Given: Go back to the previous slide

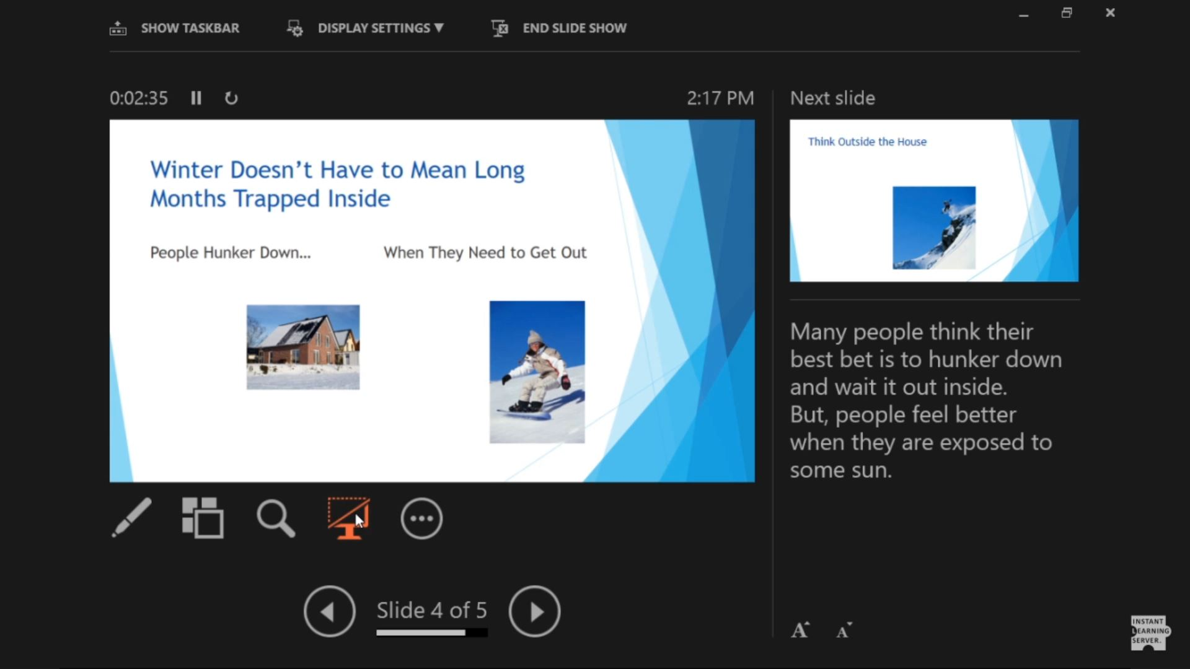Looking at the screenshot, I should [x=329, y=611].
